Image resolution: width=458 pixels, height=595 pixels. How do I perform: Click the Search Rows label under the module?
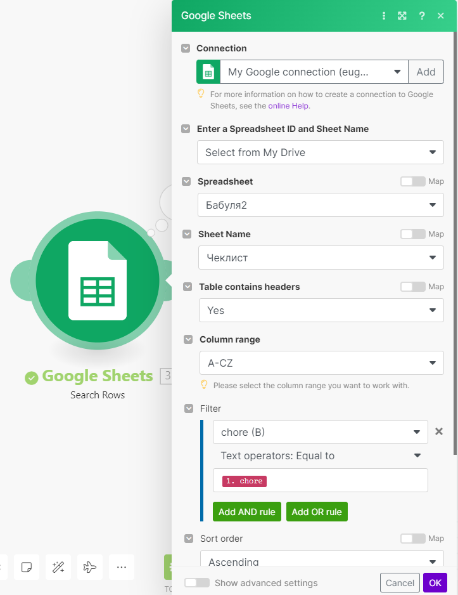click(x=98, y=395)
